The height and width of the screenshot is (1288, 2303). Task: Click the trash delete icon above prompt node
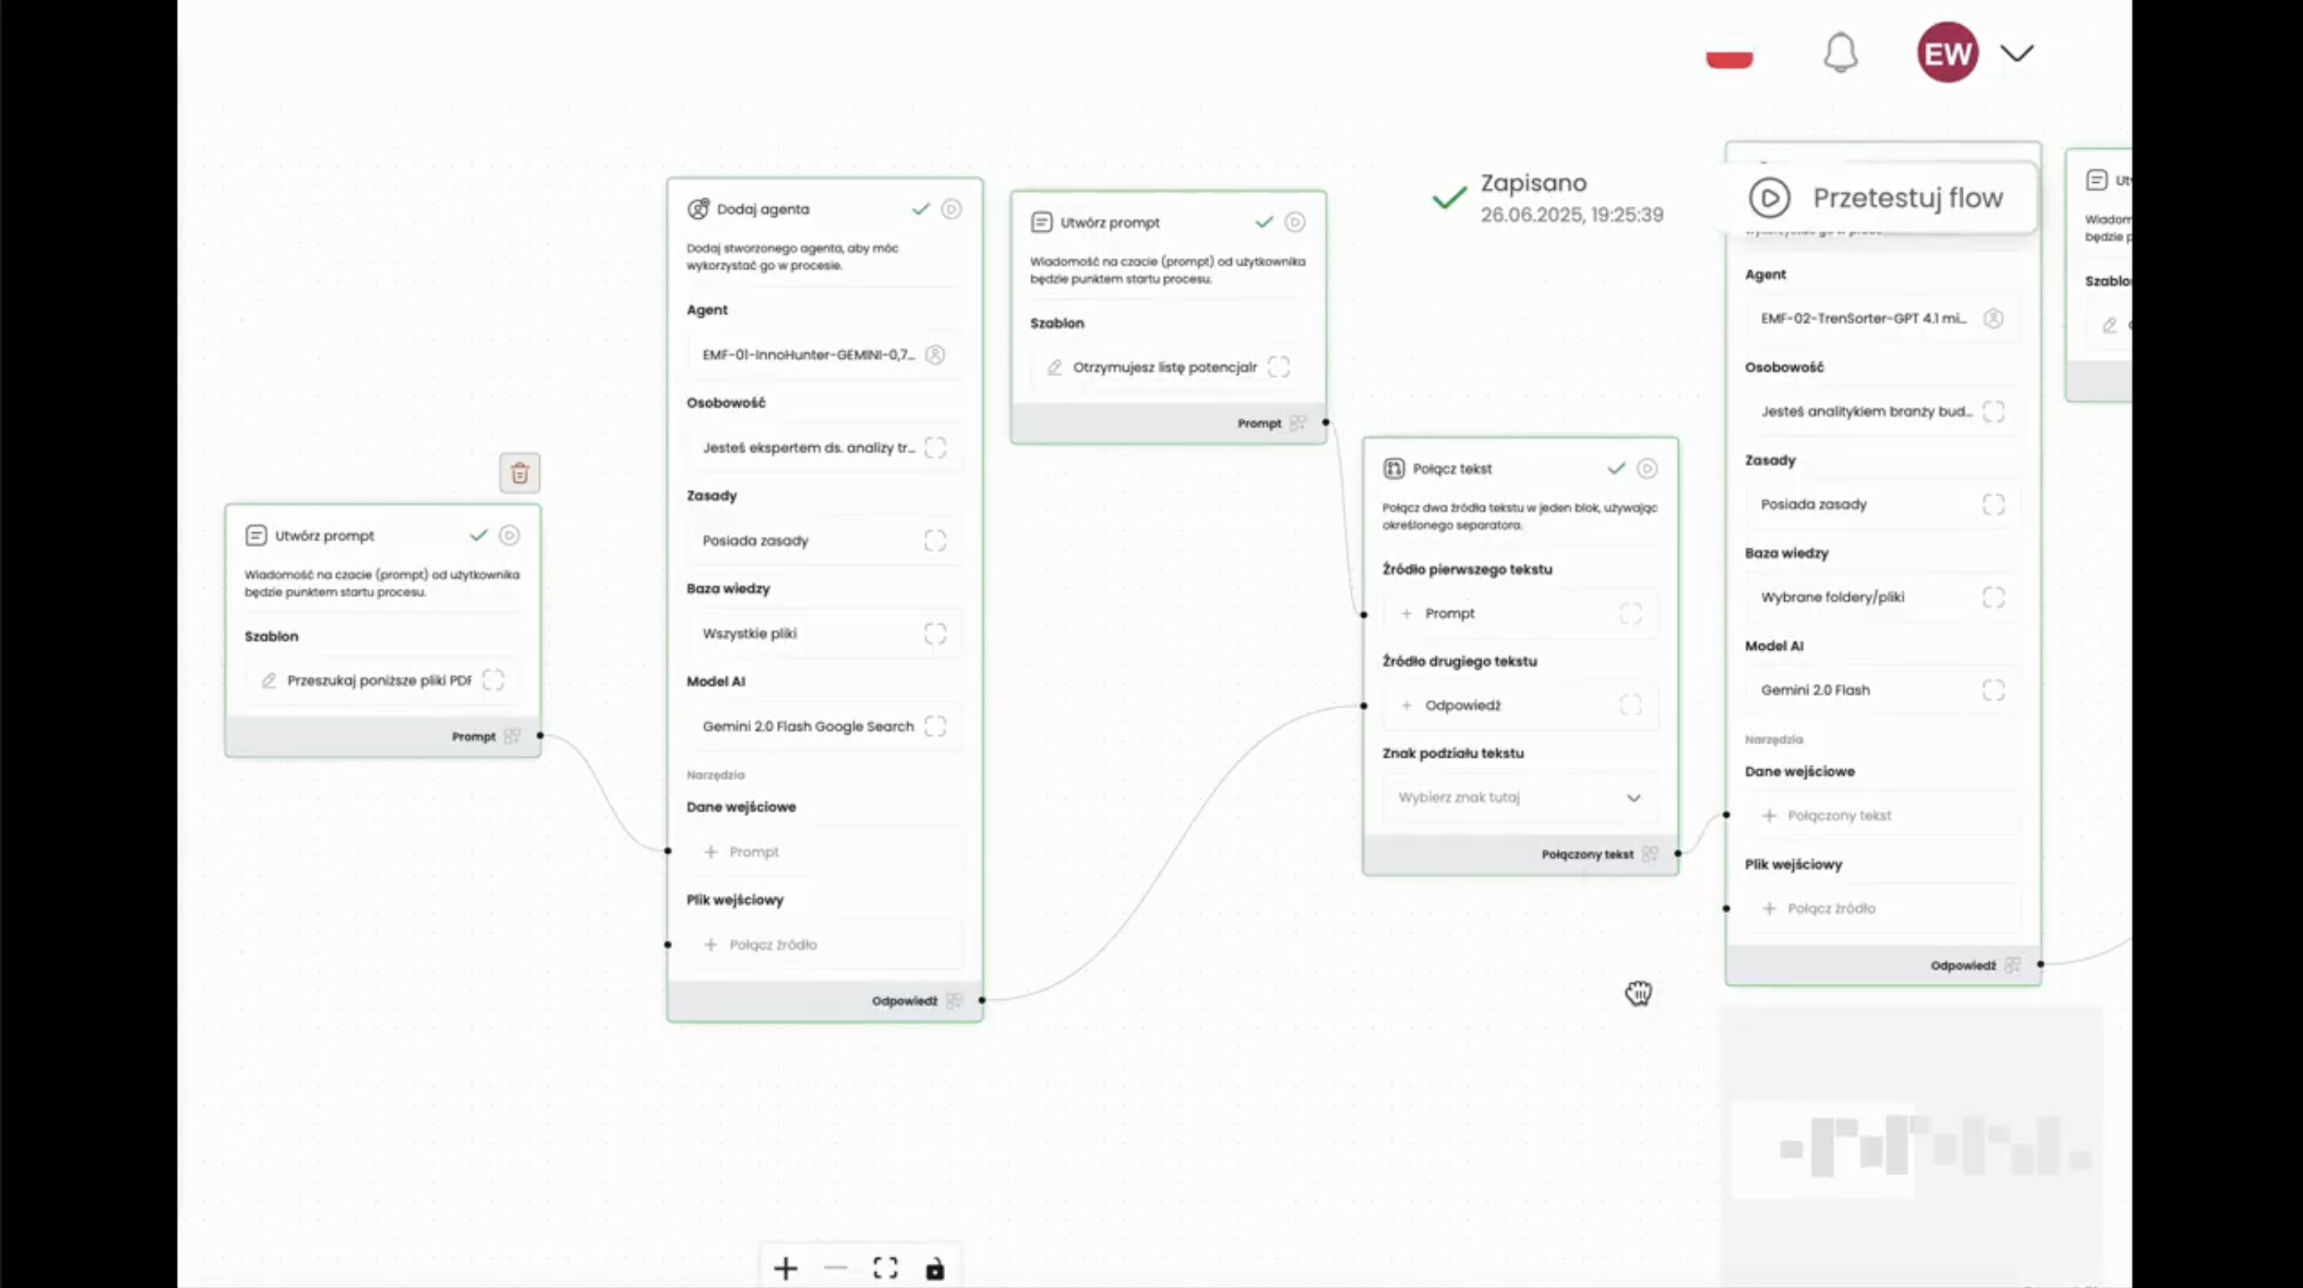coord(520,473)
